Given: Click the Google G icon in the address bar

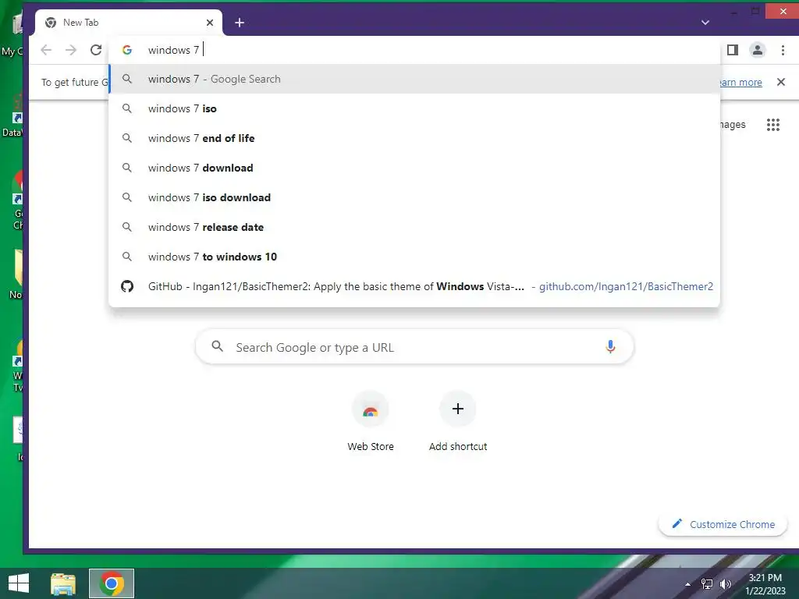Looking at the screenshot, I should tap(127, 50).
